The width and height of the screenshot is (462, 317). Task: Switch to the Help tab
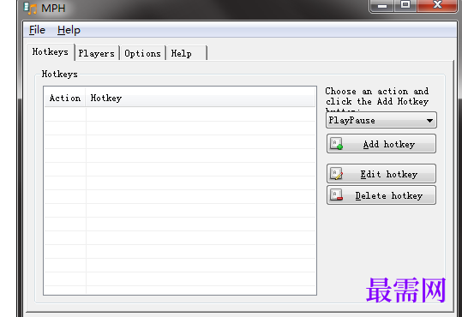point(186,54)
